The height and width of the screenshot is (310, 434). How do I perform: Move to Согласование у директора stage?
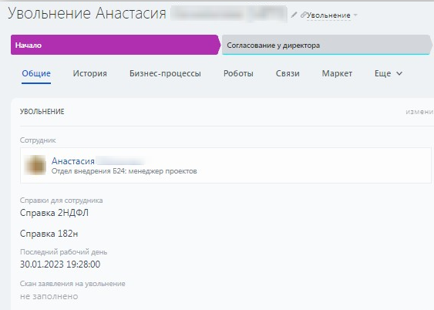coord(327,45)
